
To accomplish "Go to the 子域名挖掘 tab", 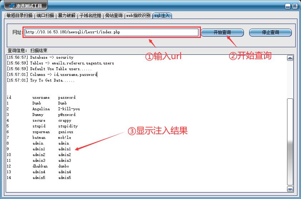I will [90, 15].
